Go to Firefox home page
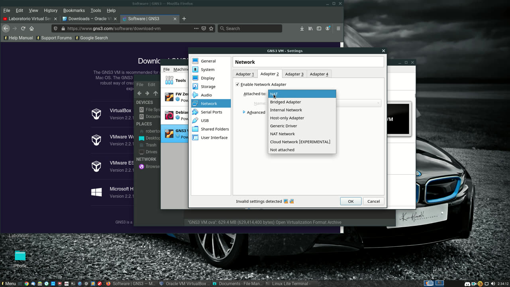 pos(31,29)
